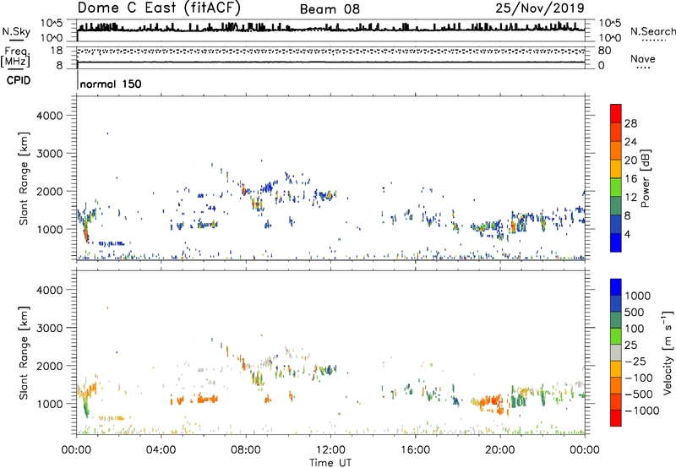This screenshot has width=676, height=468.
Task: Click the '16:00' time axis label
Action: [415, 450]
